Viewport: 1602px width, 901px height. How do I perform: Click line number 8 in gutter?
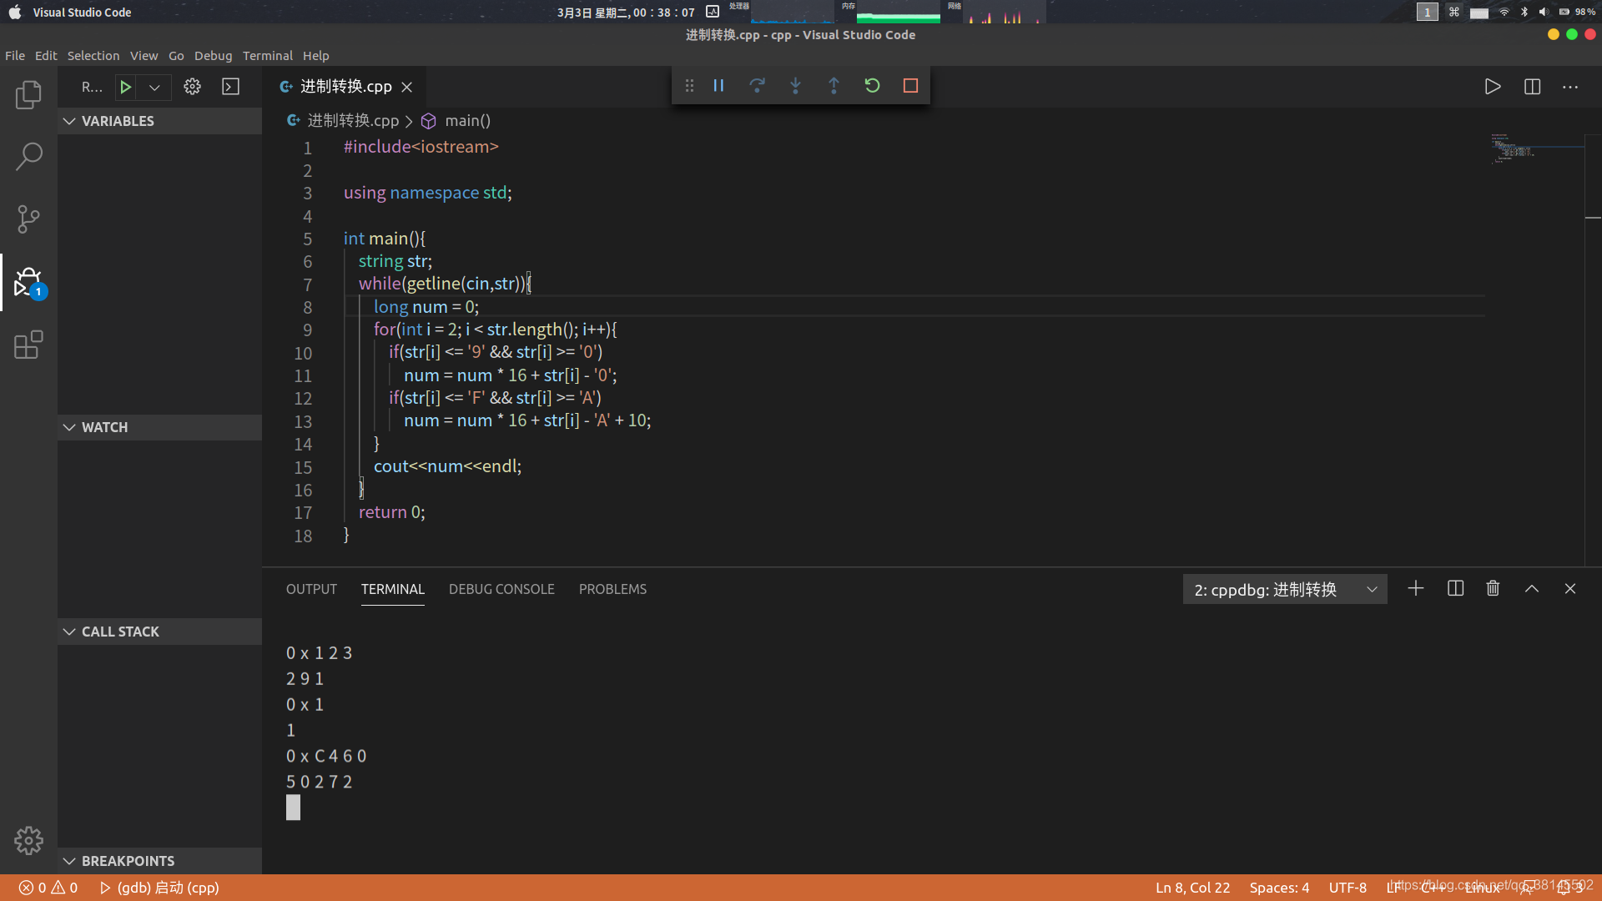pos(307,307)
